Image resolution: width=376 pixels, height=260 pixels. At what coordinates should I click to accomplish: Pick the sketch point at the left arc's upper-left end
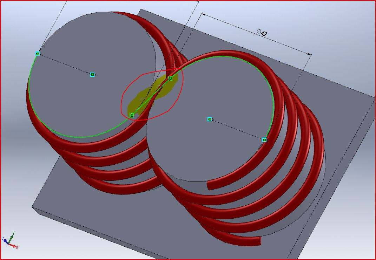[x=38, y=54]
